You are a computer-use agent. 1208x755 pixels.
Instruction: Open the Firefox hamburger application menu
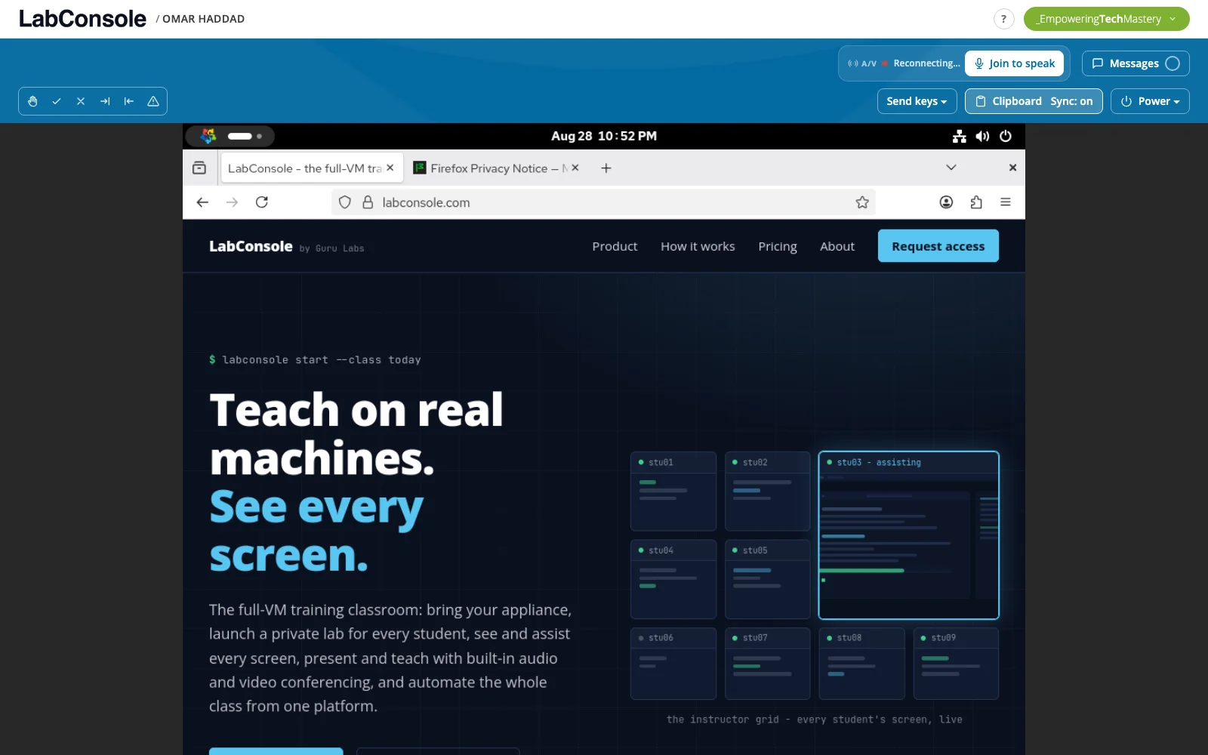tap(1006, 202)
